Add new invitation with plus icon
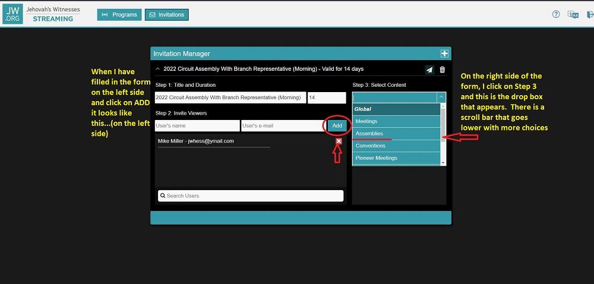Screen dimensions: 594x284 [444, 53]
